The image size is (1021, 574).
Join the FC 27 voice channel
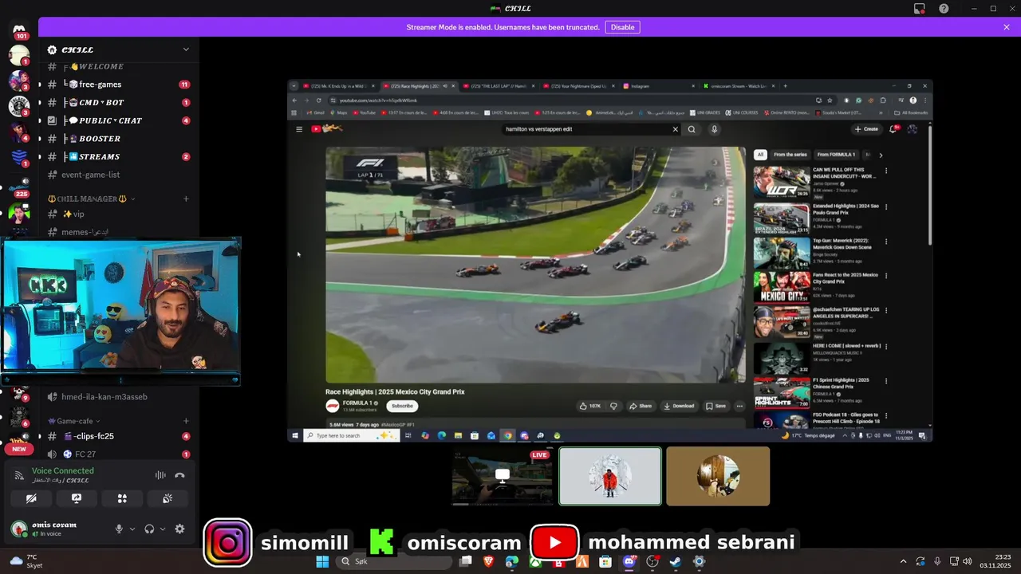click(117, 454)
